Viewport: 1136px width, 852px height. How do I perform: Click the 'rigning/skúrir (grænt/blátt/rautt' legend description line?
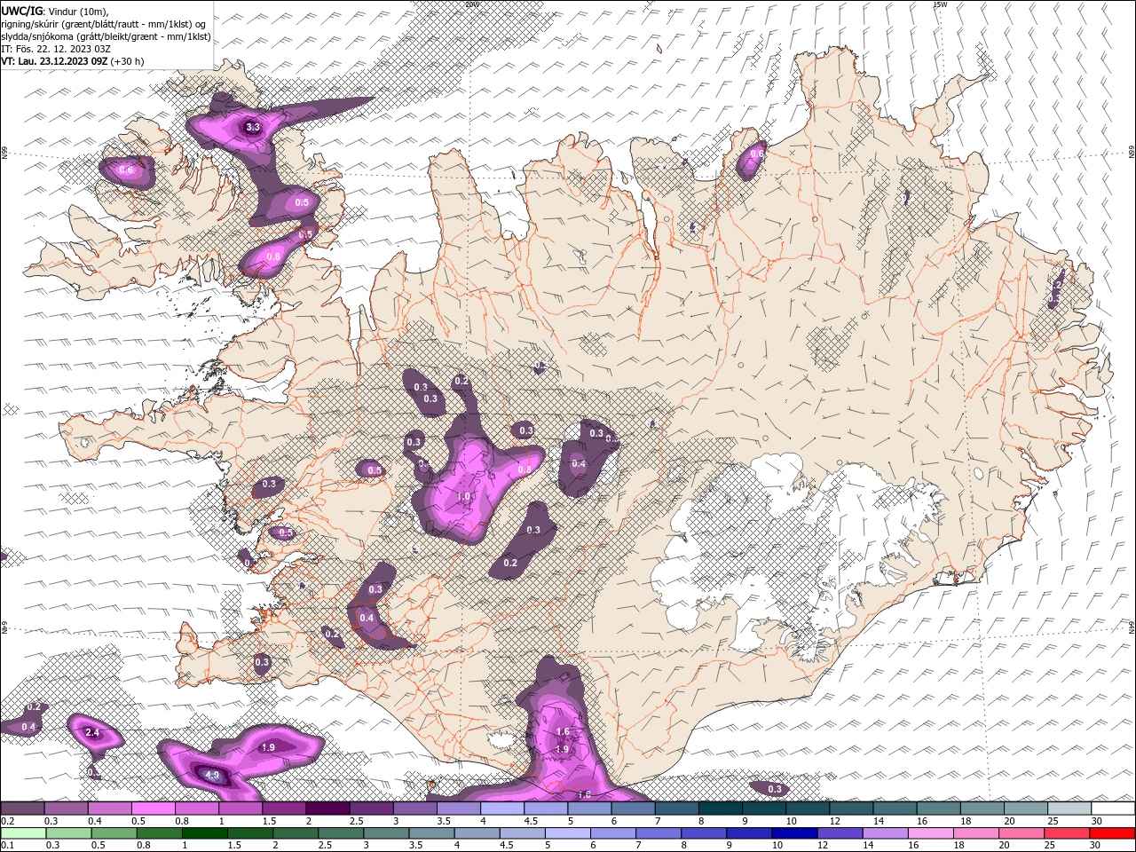pos(105,24)
